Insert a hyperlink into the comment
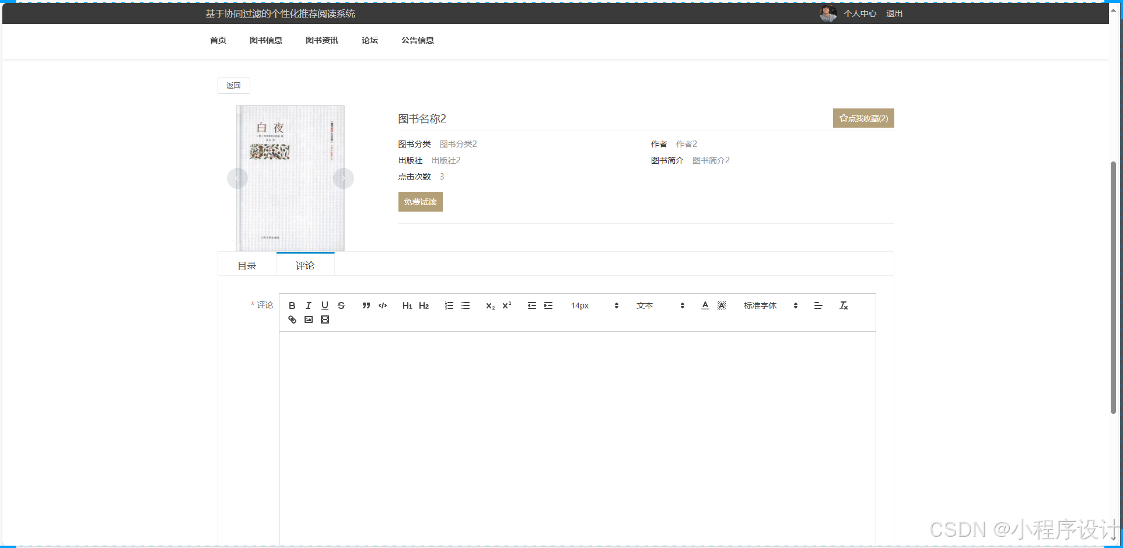The width and height of the screenshot is (1123, 548). click(x=292, y=319)
